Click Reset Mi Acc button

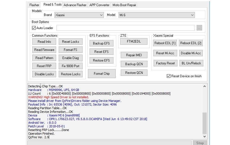tap(165, 53)
